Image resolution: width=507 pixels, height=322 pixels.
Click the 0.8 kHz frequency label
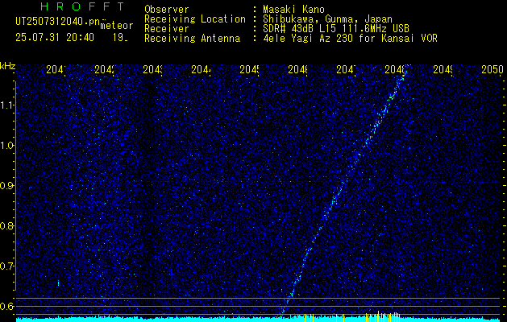point(7,225)
